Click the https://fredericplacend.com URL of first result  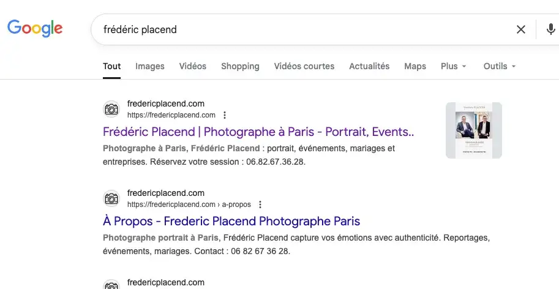click(171, 115)
